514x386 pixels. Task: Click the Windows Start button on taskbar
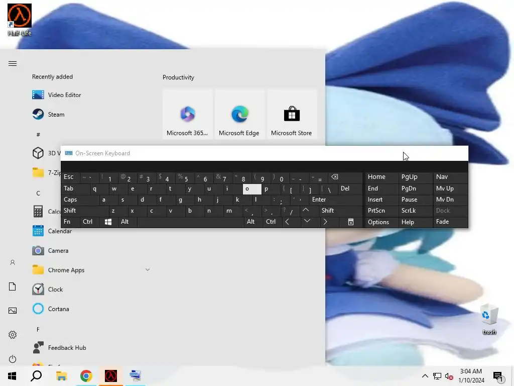(12, 376)
